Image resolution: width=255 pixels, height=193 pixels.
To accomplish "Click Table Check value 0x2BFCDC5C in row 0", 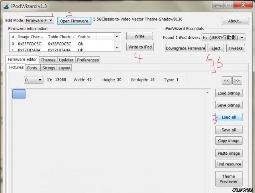I will click(x=59, y=44).
